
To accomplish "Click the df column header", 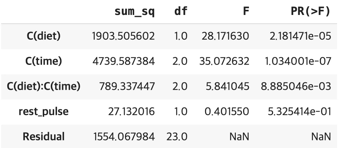I will pyautogui.click(x=180, y=12).
